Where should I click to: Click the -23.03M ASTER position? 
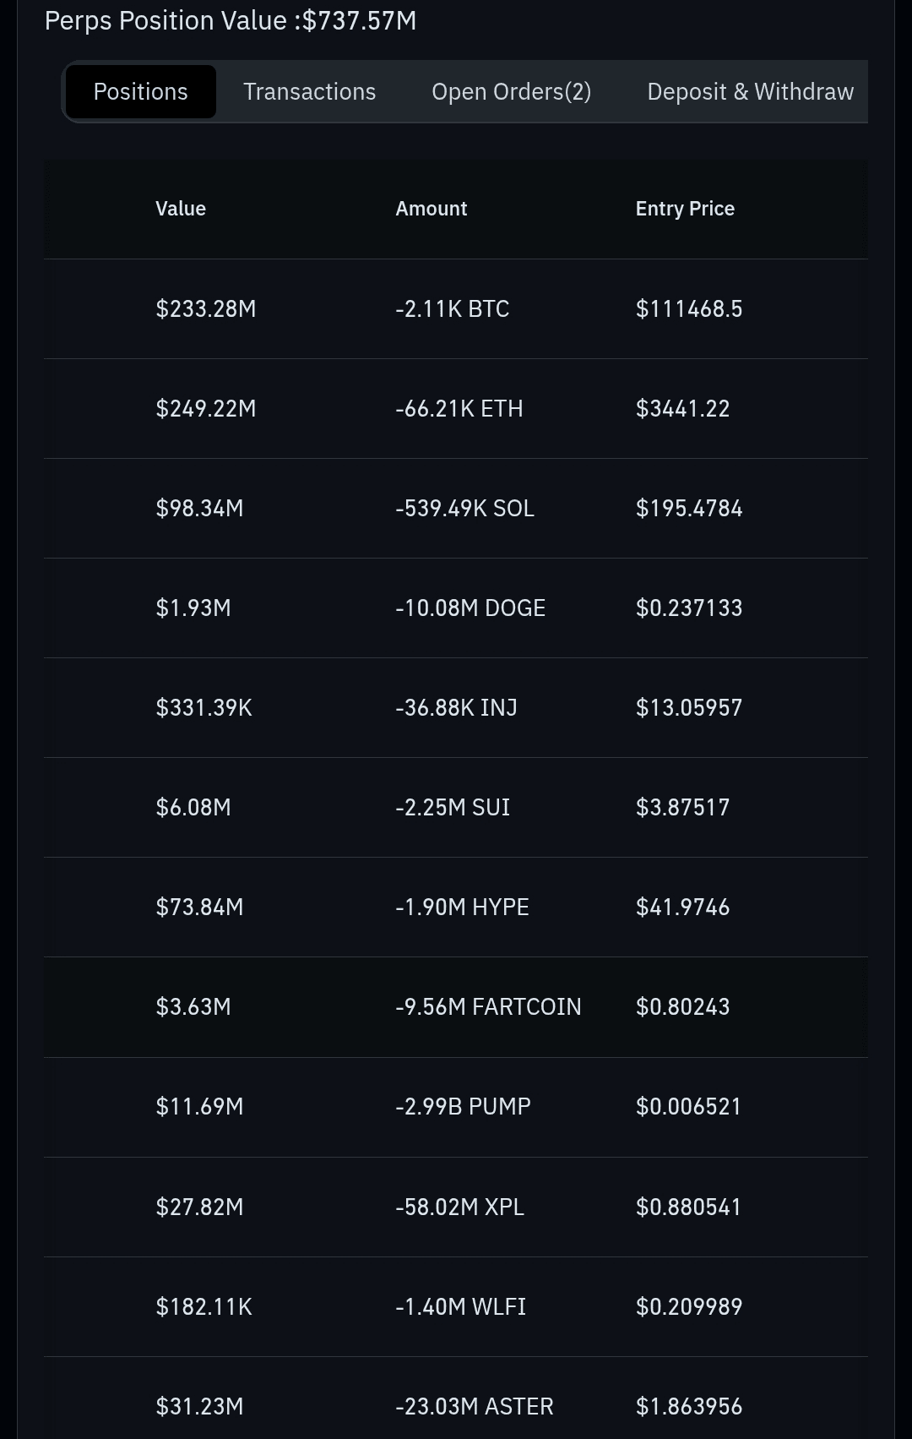click(x=474, y=1407)
